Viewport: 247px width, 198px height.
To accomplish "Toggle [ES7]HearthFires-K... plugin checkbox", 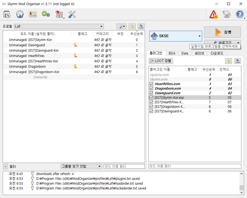I will click(x=151, y=102).
